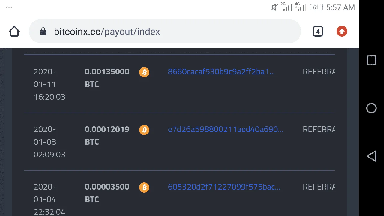Tap the Android recent apps square button

(x=371, y=60)
